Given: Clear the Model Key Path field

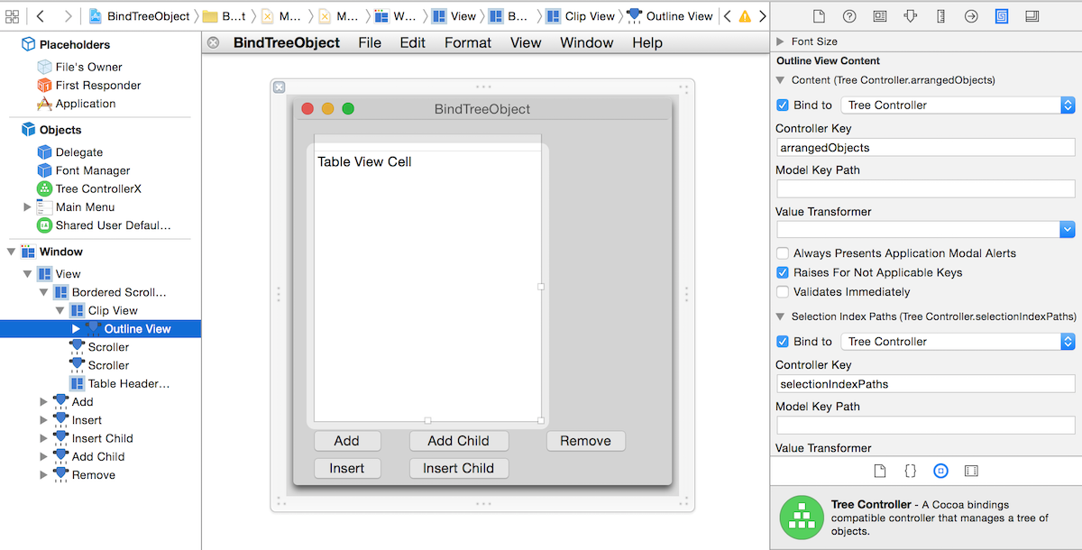Looking at the screenshot, I should 925,188.
